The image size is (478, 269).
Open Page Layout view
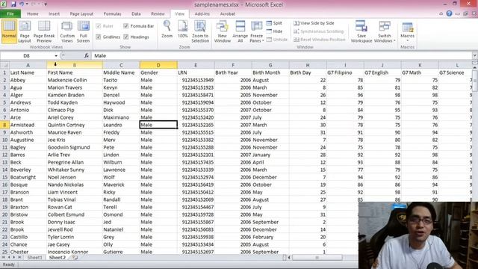tap(25, 31)
